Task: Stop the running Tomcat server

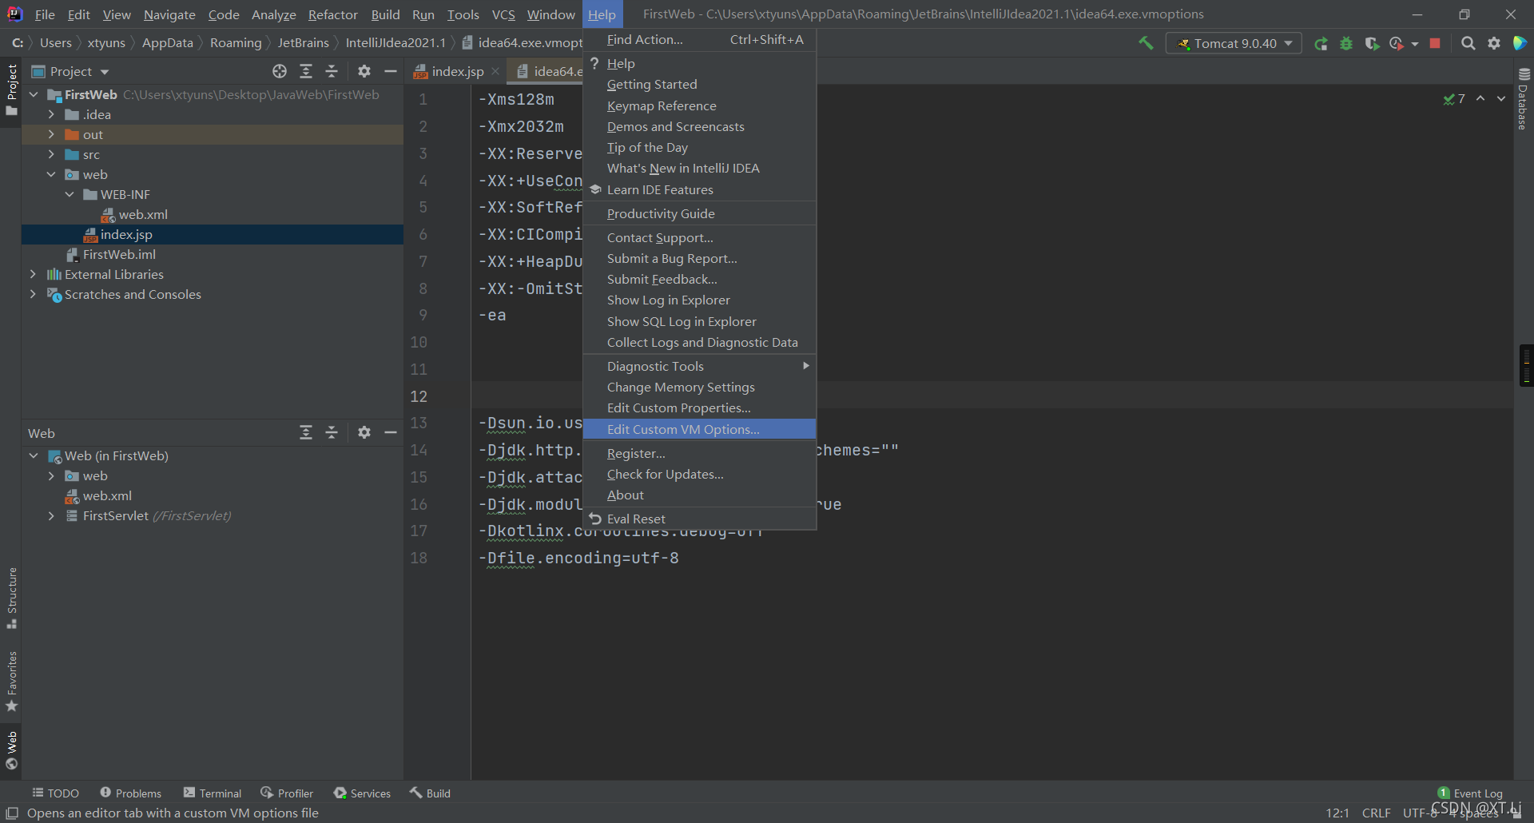Action: [1435, 43]
